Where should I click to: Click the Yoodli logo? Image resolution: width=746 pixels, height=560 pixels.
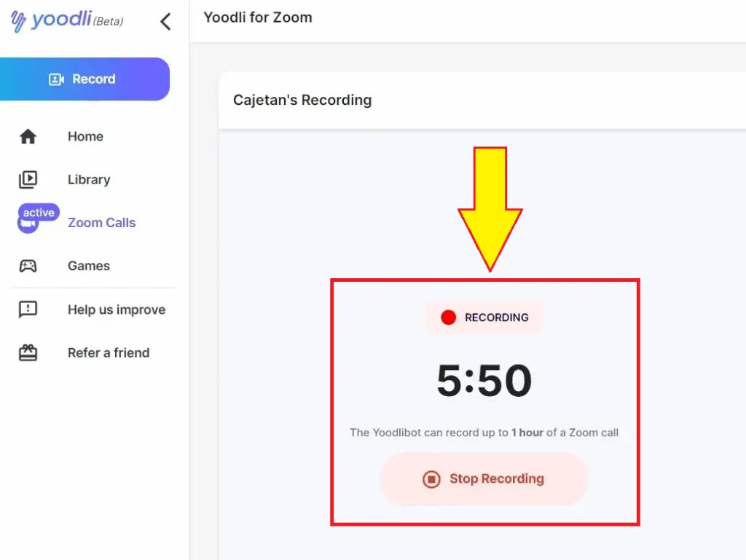[x=66, y=20]
